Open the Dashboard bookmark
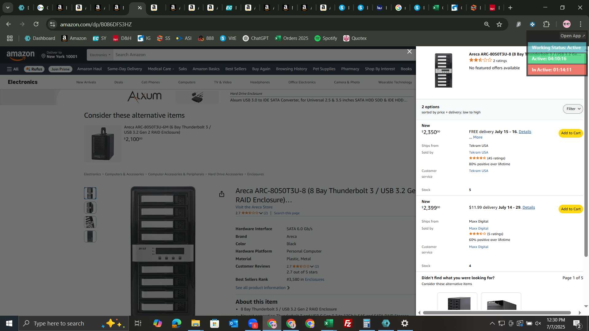The height and width of the screenshot is (331, 589). pos(40,38)
